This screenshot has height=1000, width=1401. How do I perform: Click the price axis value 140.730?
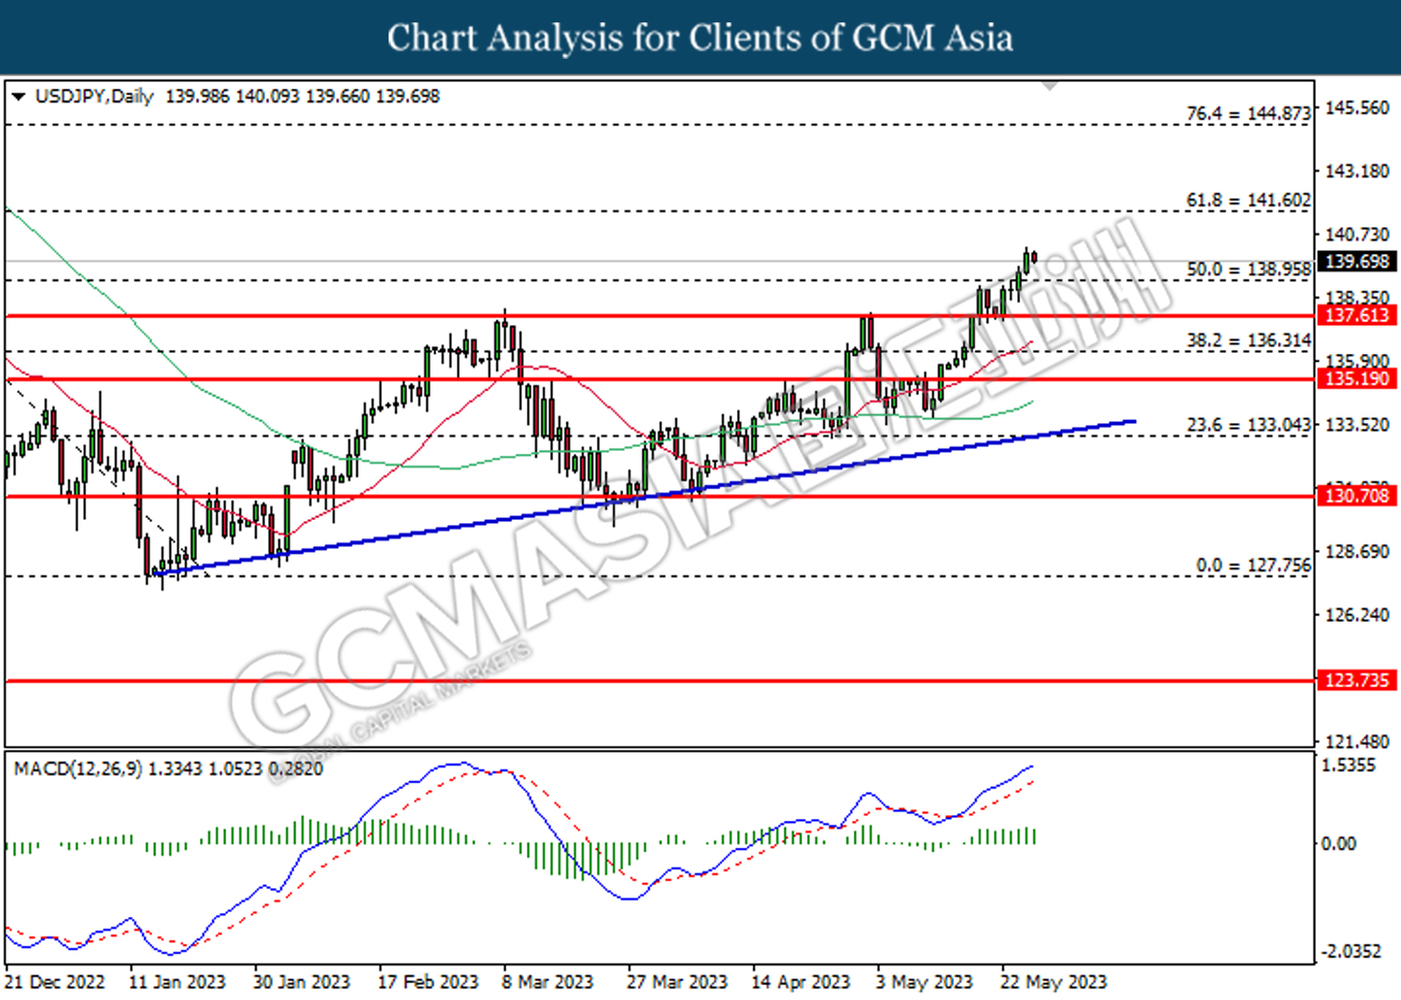point(1357,234)
